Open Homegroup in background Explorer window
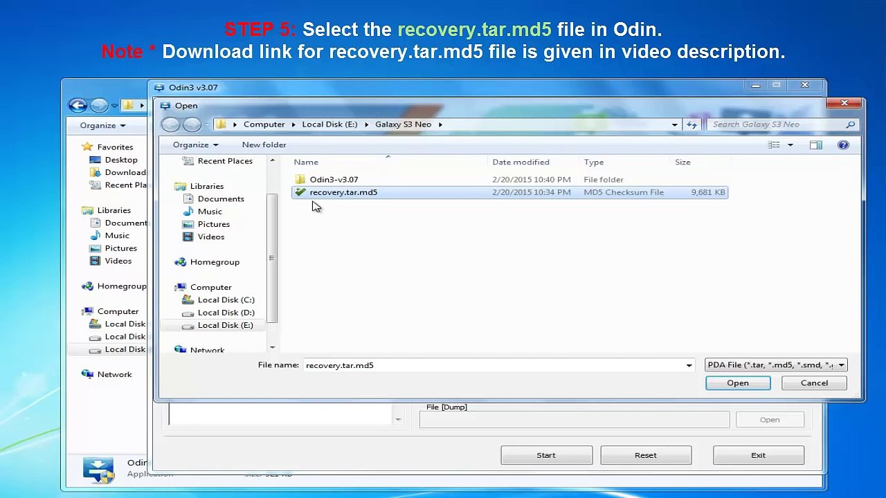 (x=122, y=286)
